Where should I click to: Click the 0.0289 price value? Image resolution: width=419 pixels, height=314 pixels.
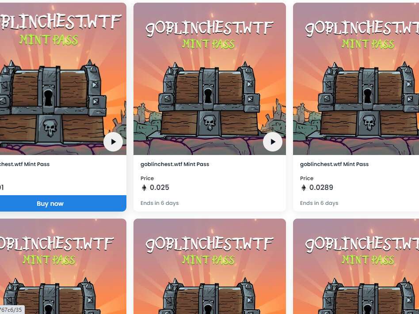321,187
